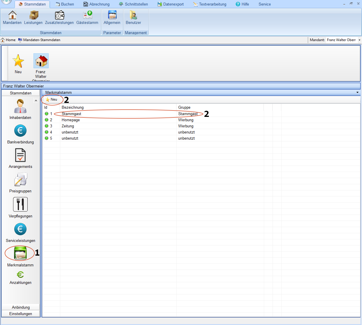Click the Merkmalstamm sidebar icon
The height and width of the screenshot is (325, 362).
click(x=20, y=253)
